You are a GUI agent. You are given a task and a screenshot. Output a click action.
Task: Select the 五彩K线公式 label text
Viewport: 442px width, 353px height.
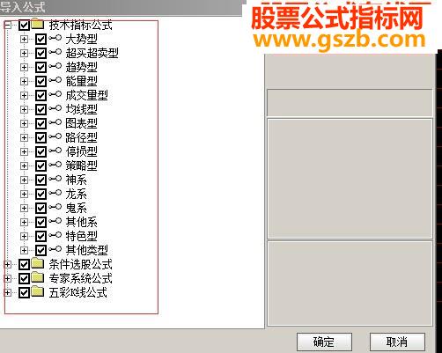(78, 293)
